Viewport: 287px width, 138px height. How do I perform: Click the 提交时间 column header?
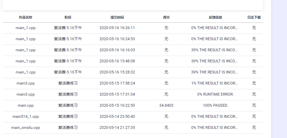tap(117, 17)
